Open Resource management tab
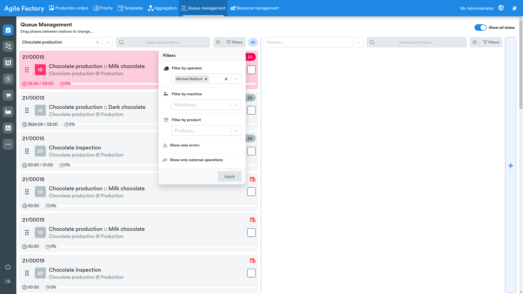Viewport: 523px width, 294px height. [254, 8]
